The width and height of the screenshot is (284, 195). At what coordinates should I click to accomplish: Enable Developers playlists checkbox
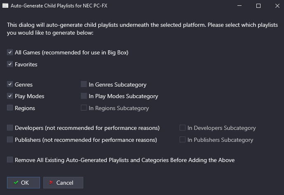click(x=10, y=128)
